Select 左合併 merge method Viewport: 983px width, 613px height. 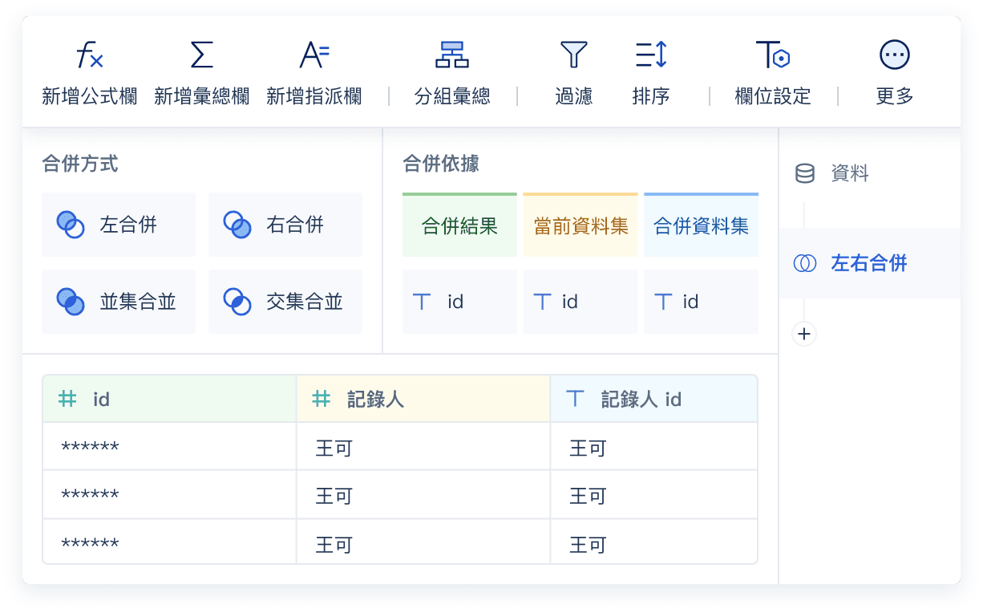click(119, 225)
